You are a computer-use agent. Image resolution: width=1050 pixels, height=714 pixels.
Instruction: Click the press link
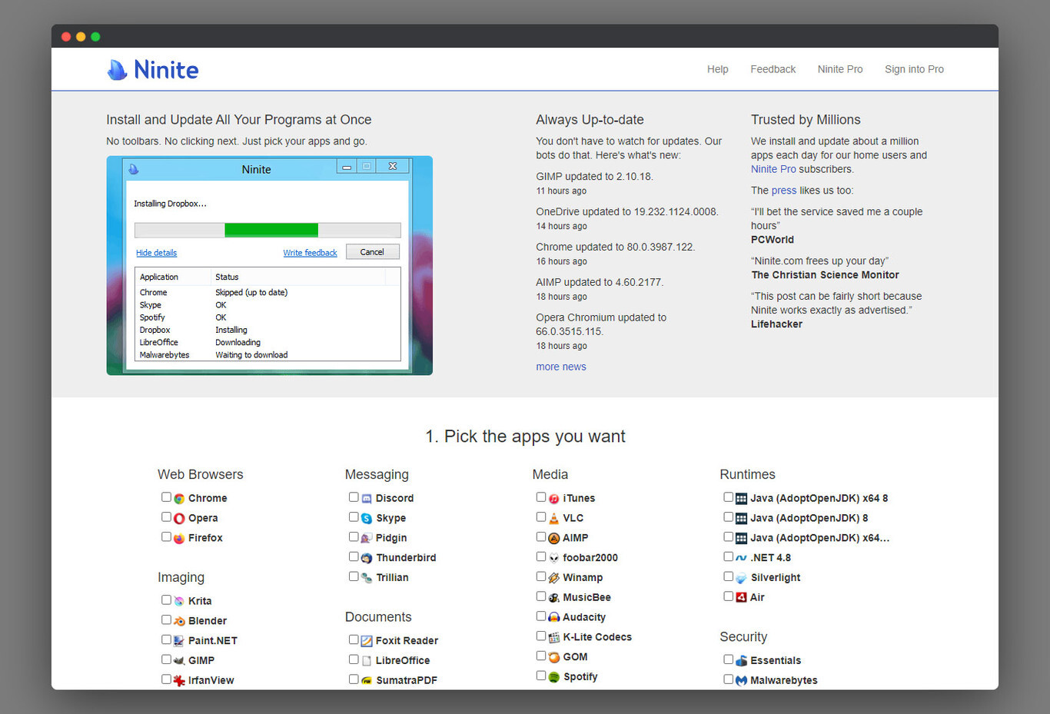(x=784, y=190)
